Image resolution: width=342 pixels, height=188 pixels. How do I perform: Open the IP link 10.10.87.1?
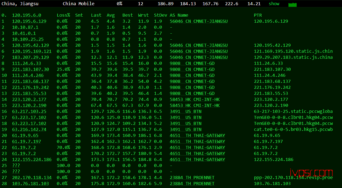tap(25, 27)
